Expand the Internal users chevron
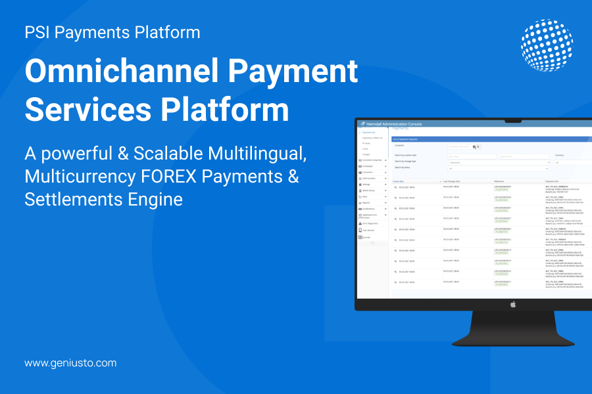 [x=385, y=179]
